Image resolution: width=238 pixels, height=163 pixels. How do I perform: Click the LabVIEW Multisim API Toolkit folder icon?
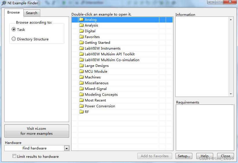coord(81,54)
